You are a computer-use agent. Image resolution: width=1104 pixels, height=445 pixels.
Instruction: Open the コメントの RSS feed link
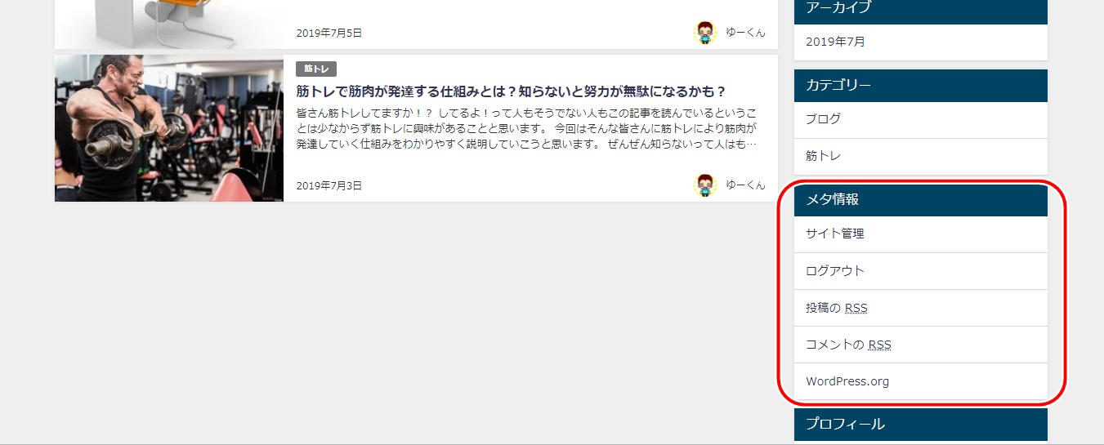848,345
